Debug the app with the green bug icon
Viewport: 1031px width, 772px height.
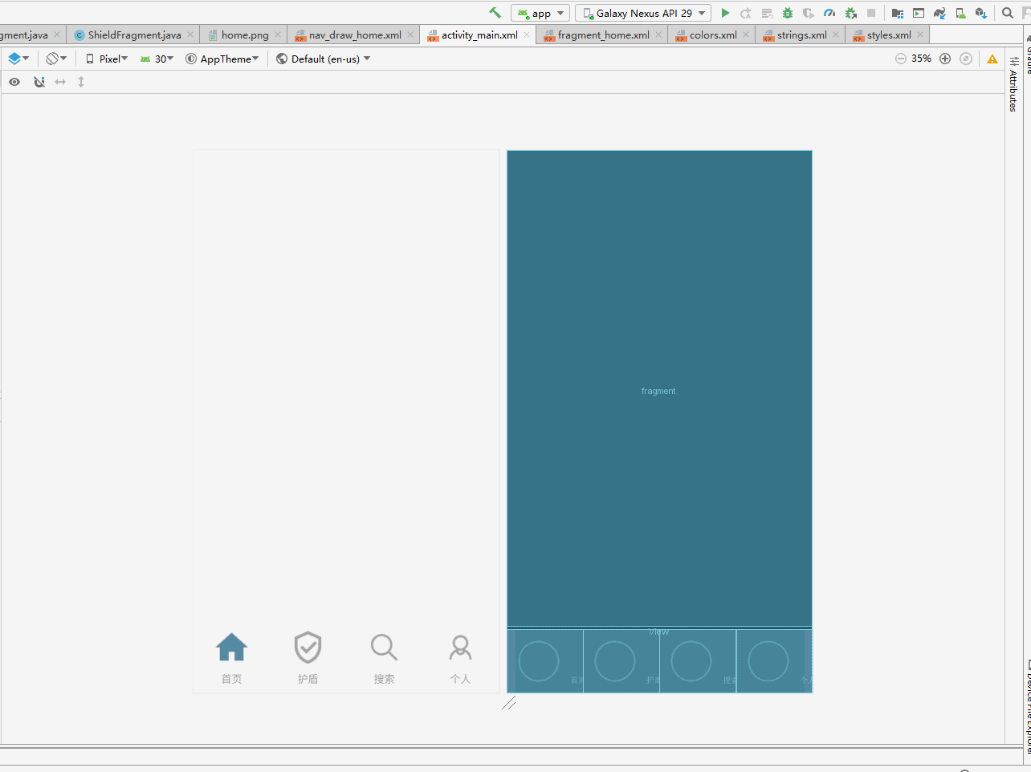coord(788,13)
